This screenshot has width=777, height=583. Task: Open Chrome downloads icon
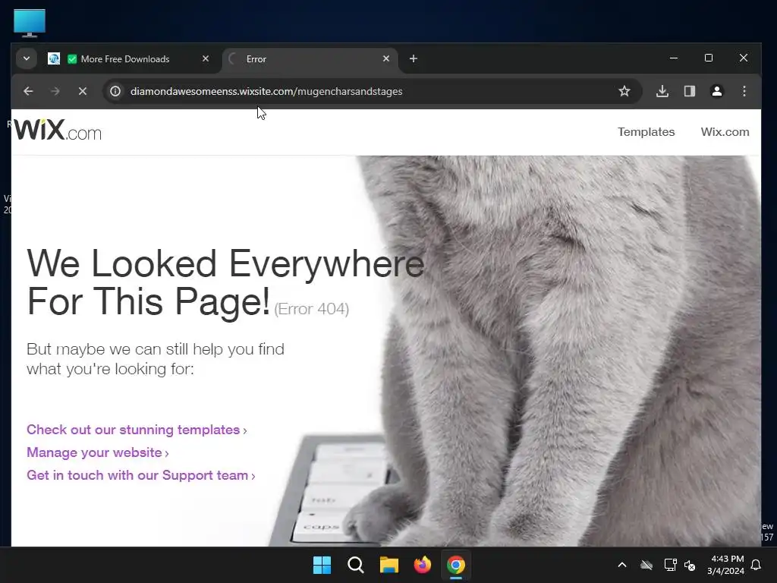[662, 91]
